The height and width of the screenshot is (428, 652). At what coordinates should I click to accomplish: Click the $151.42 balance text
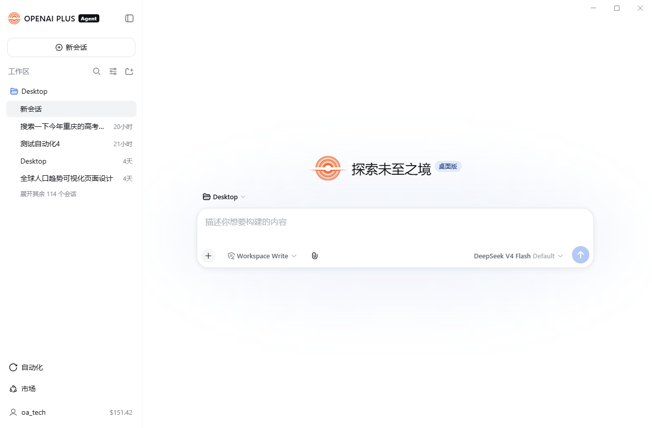[x=121, y=412]
